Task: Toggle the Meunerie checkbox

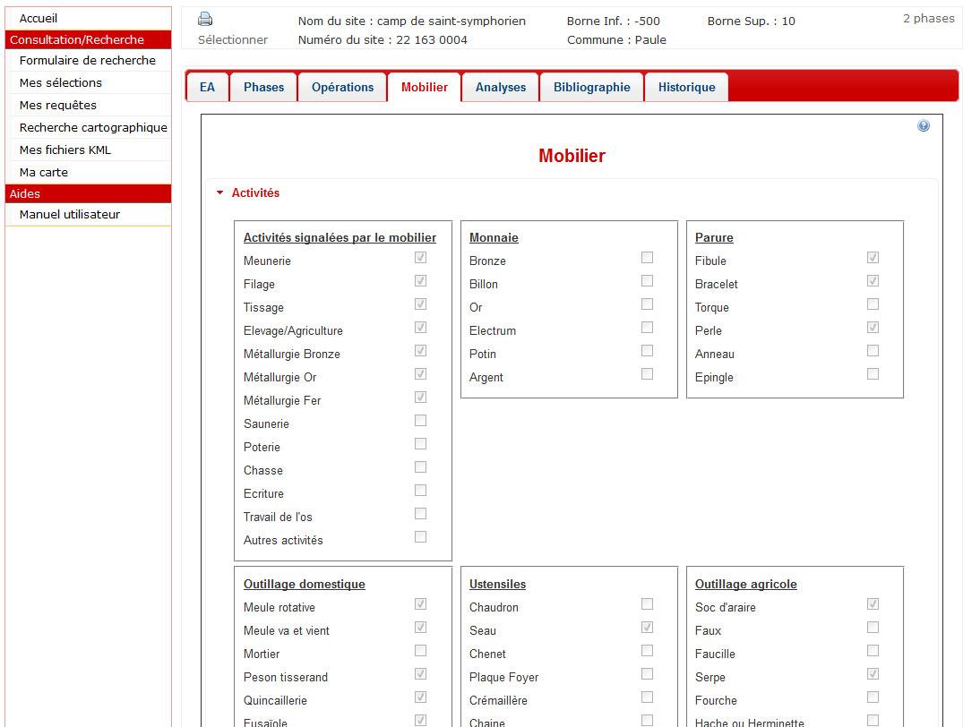Action: [420, 258]
